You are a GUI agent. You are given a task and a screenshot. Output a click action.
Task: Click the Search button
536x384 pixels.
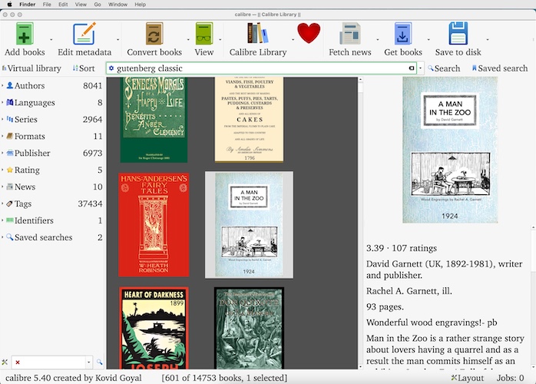[x=444, y=68]
